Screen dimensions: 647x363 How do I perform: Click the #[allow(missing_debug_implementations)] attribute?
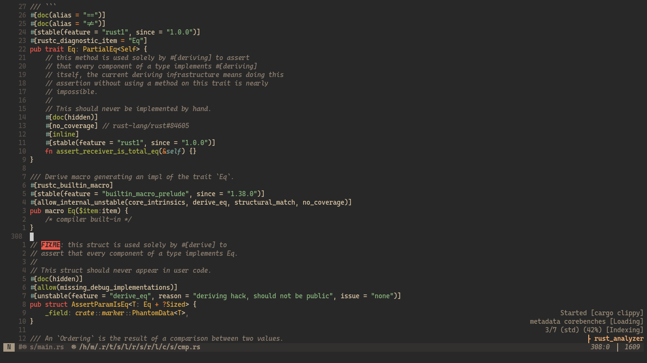[104, 287]
